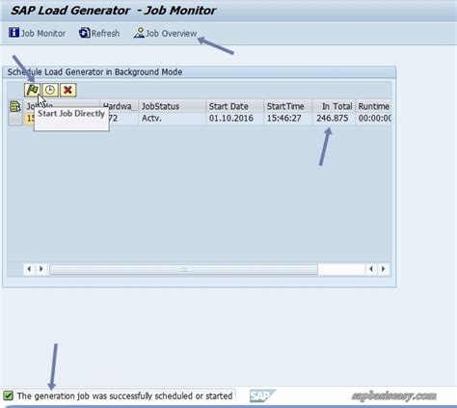Click the horizontal scrollbar thumb

183,269
